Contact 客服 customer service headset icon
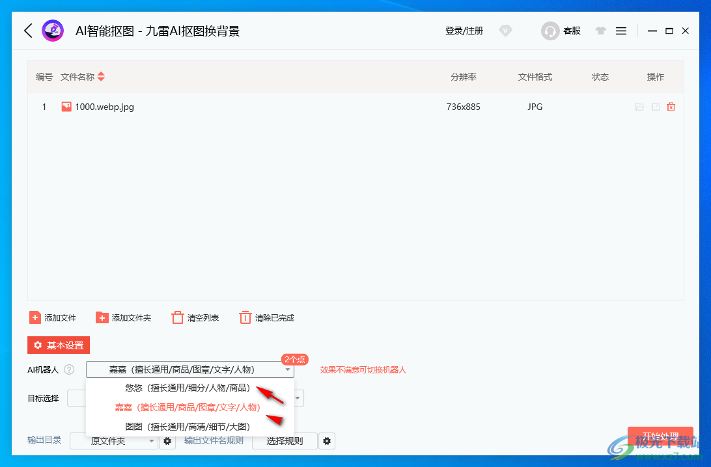Image resolution: width=711 pixels, height=467 pixels. click(550, 31)
